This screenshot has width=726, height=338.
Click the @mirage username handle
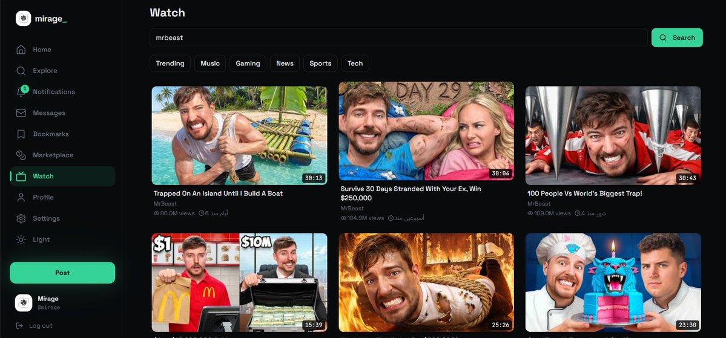point(48,308)
